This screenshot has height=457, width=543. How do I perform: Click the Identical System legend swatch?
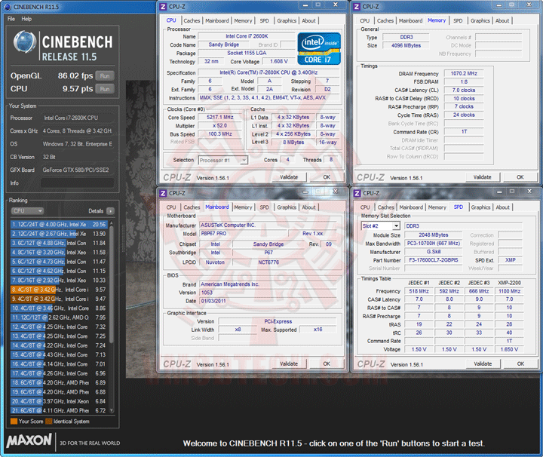[x=48, y=422]
